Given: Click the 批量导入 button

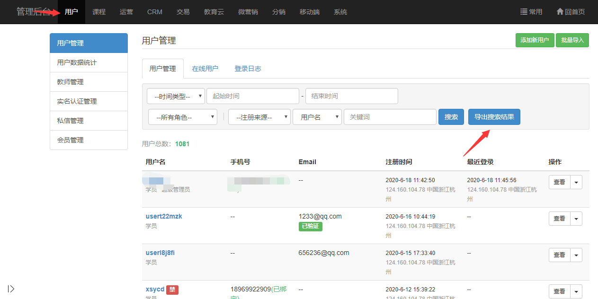Looking at the screenshot, I should coord(572,40).
